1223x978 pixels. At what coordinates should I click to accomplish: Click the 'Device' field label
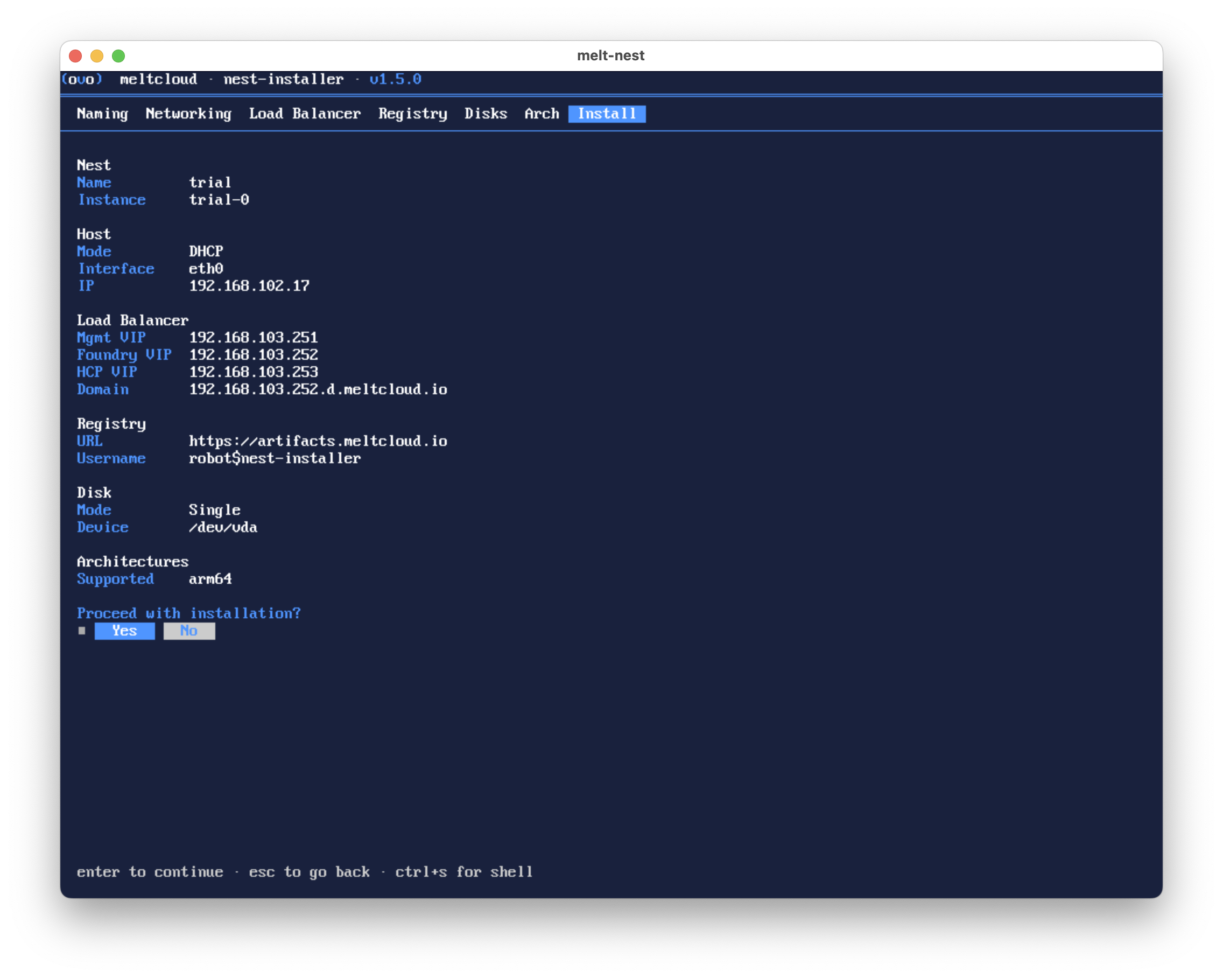[103, 527]
